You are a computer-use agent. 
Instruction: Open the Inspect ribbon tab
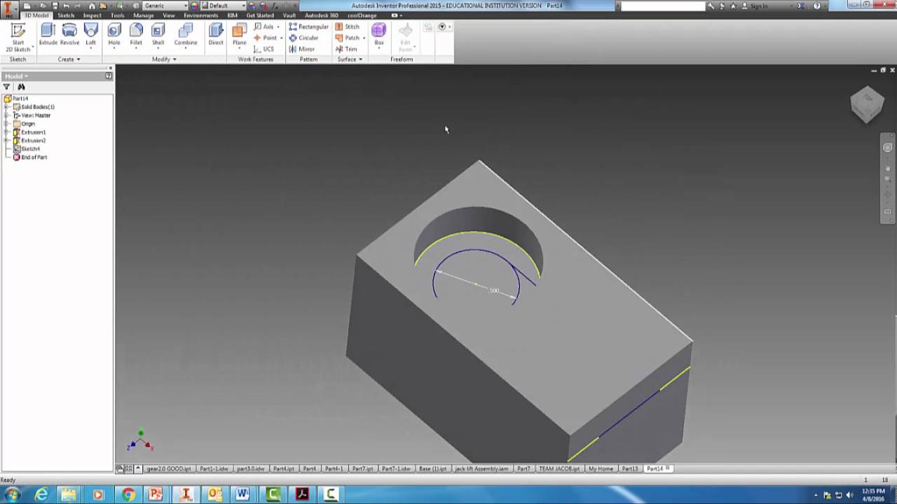(x=92, y=15)
